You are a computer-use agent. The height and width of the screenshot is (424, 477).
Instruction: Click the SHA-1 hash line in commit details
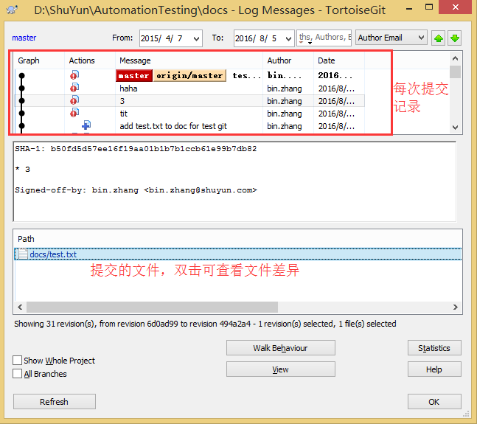point(136,149)
